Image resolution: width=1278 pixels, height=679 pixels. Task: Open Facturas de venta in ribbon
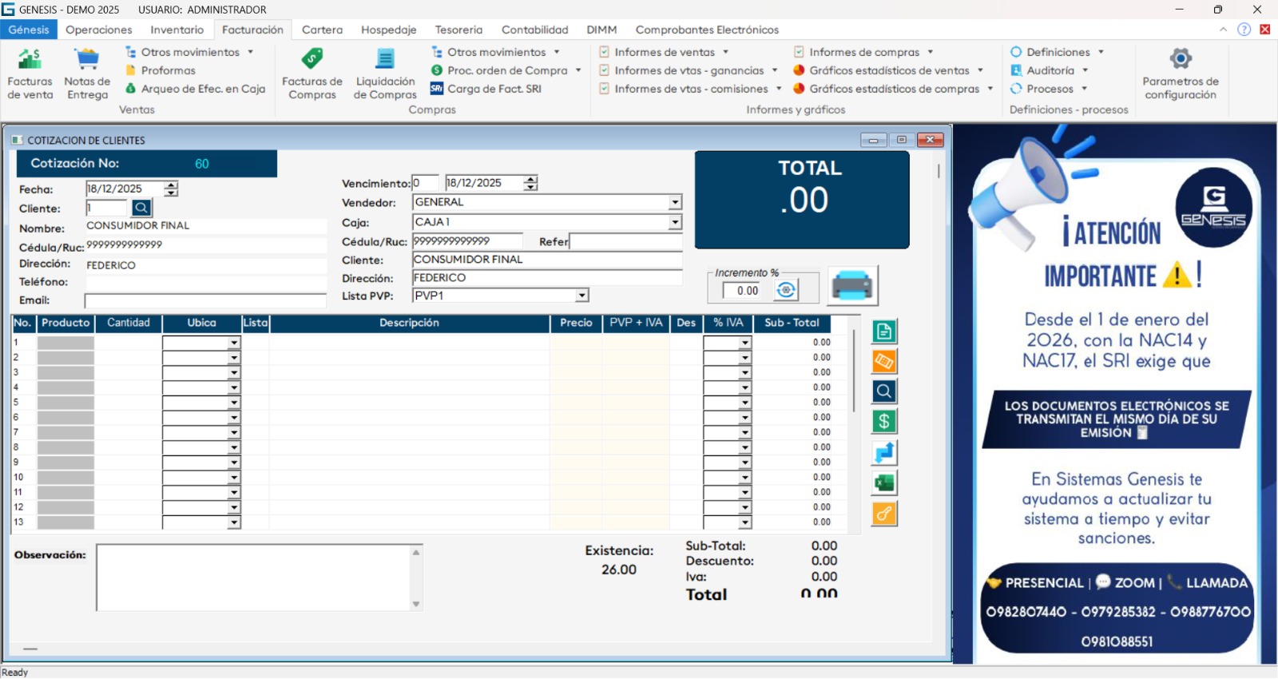point(30,73)
